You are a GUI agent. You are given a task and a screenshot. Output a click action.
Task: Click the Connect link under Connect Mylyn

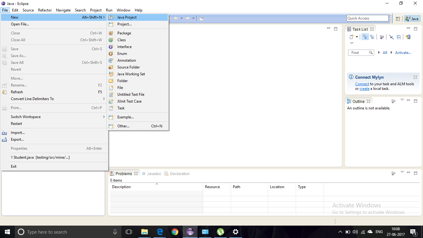(x=362, y=84)
